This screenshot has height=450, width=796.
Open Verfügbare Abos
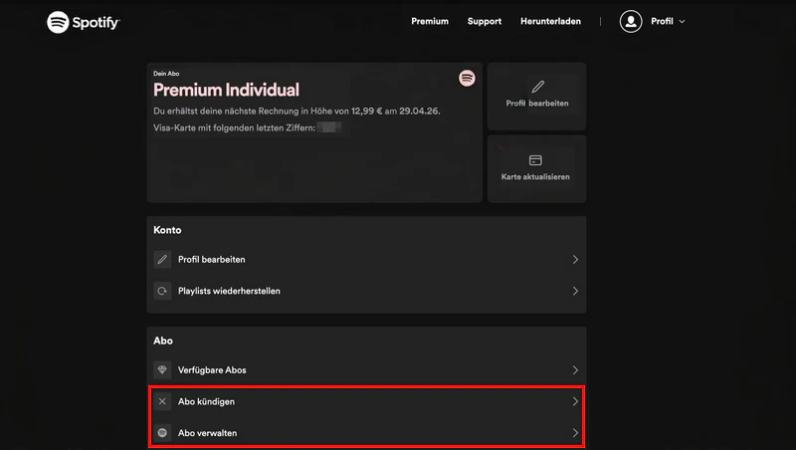coord(366,369)
